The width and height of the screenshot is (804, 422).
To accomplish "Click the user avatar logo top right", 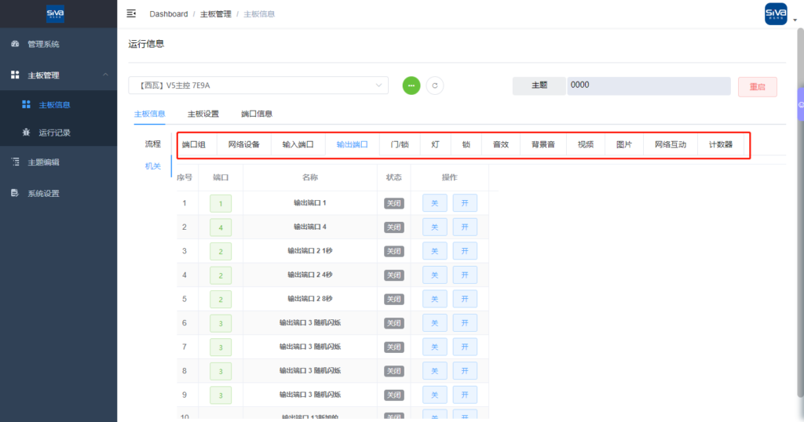I will click(x=775, y=13).
